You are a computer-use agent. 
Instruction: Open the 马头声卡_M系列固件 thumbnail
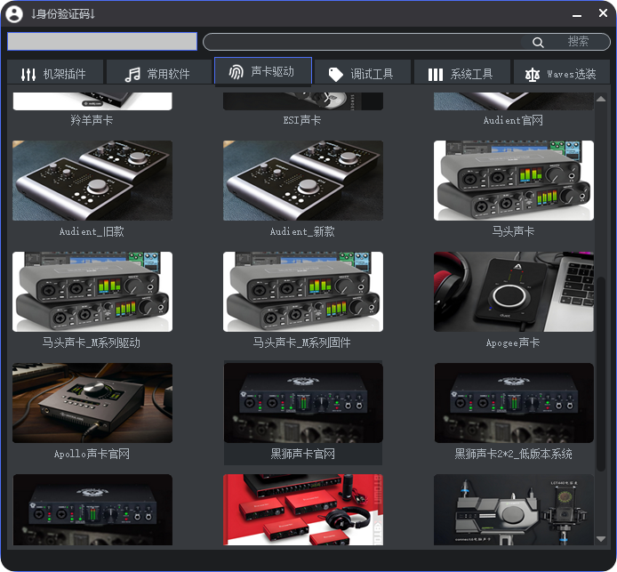(x=303, y=292)
